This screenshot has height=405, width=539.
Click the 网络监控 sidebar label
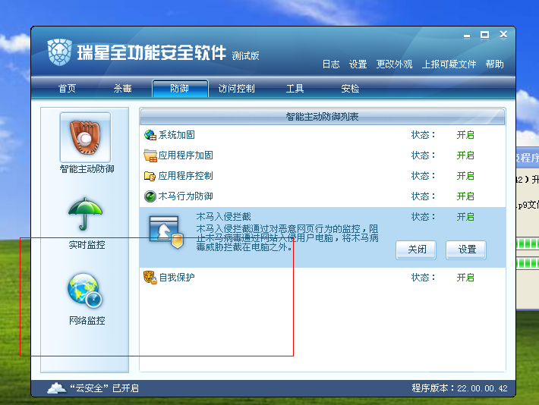(87, 321)
